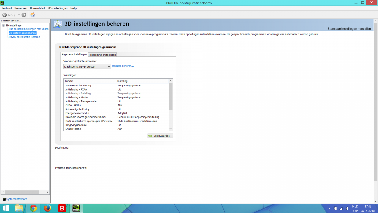The width and height of the screenshot is (378, 213).
Task: Select the CUDA - GPU's row
Action: (116, 105)
